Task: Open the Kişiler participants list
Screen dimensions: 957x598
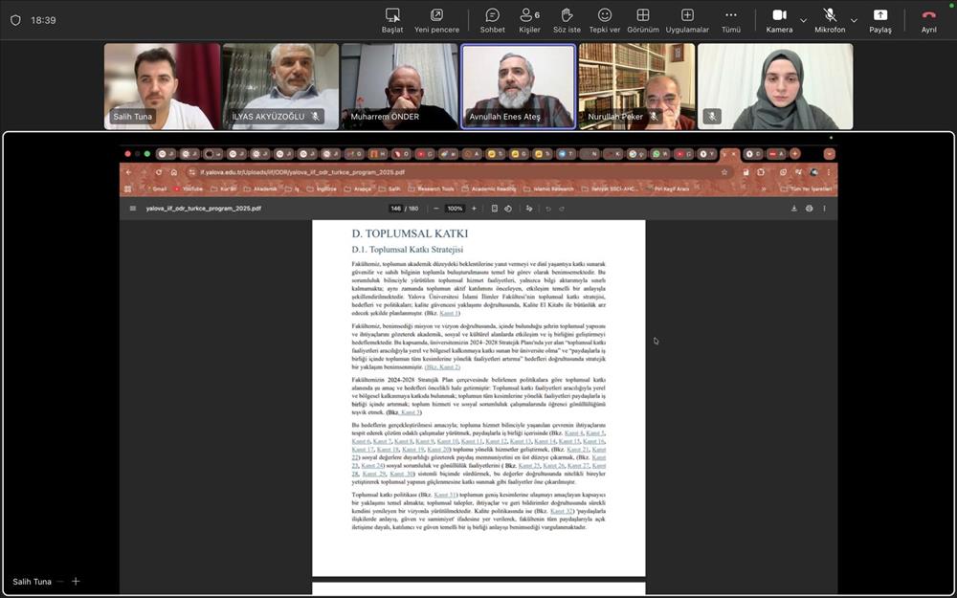Action: 529,20
